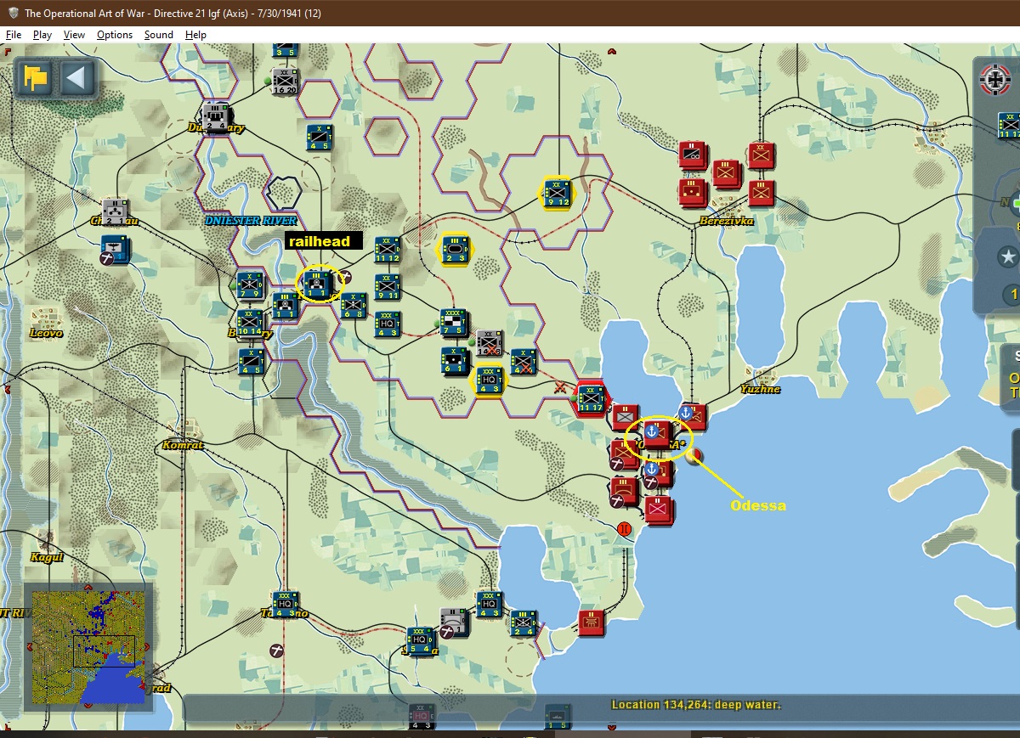Viewport: 1020px width, 738px height.
Task: Open the File menu
Action: point(14,35)
